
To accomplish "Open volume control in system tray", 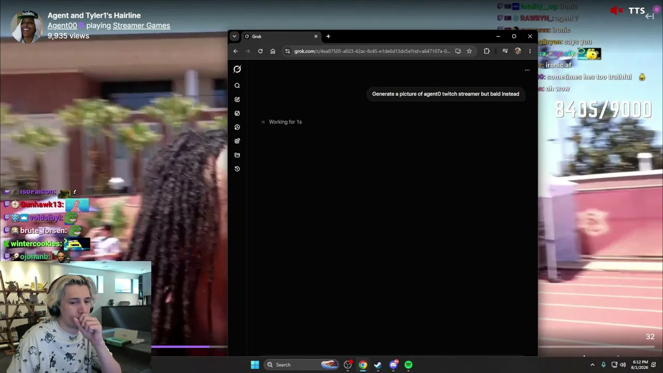I will click(x=623, y=365).
